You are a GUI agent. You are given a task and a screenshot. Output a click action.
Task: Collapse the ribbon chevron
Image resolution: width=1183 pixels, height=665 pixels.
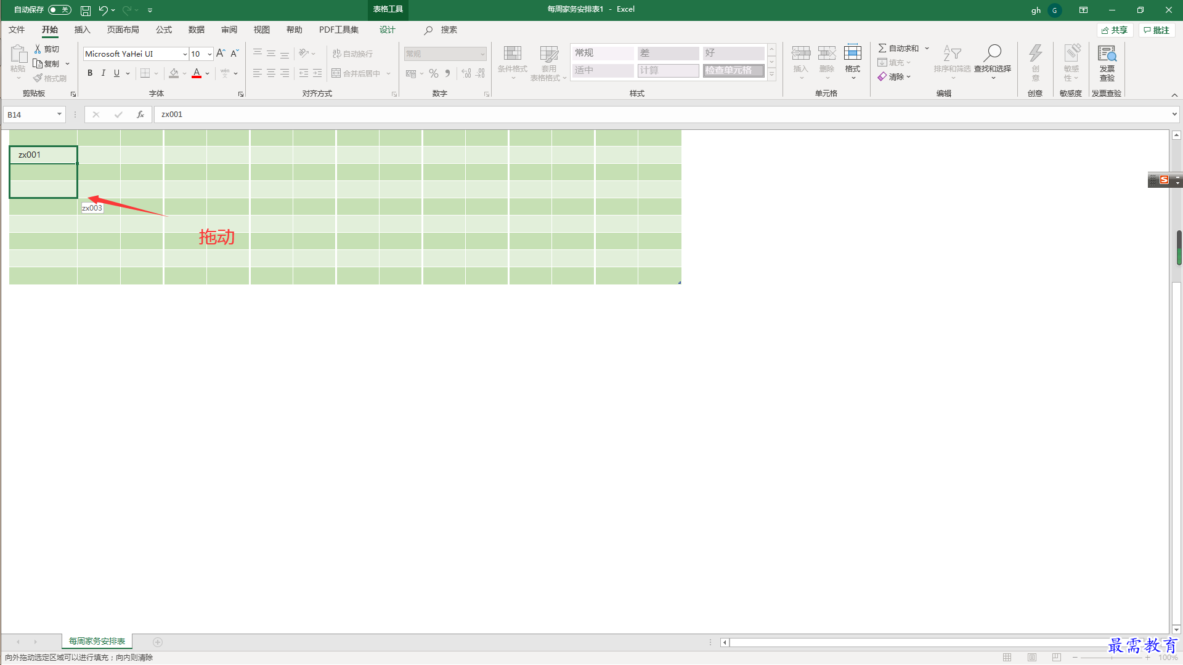pos(1174,95)
